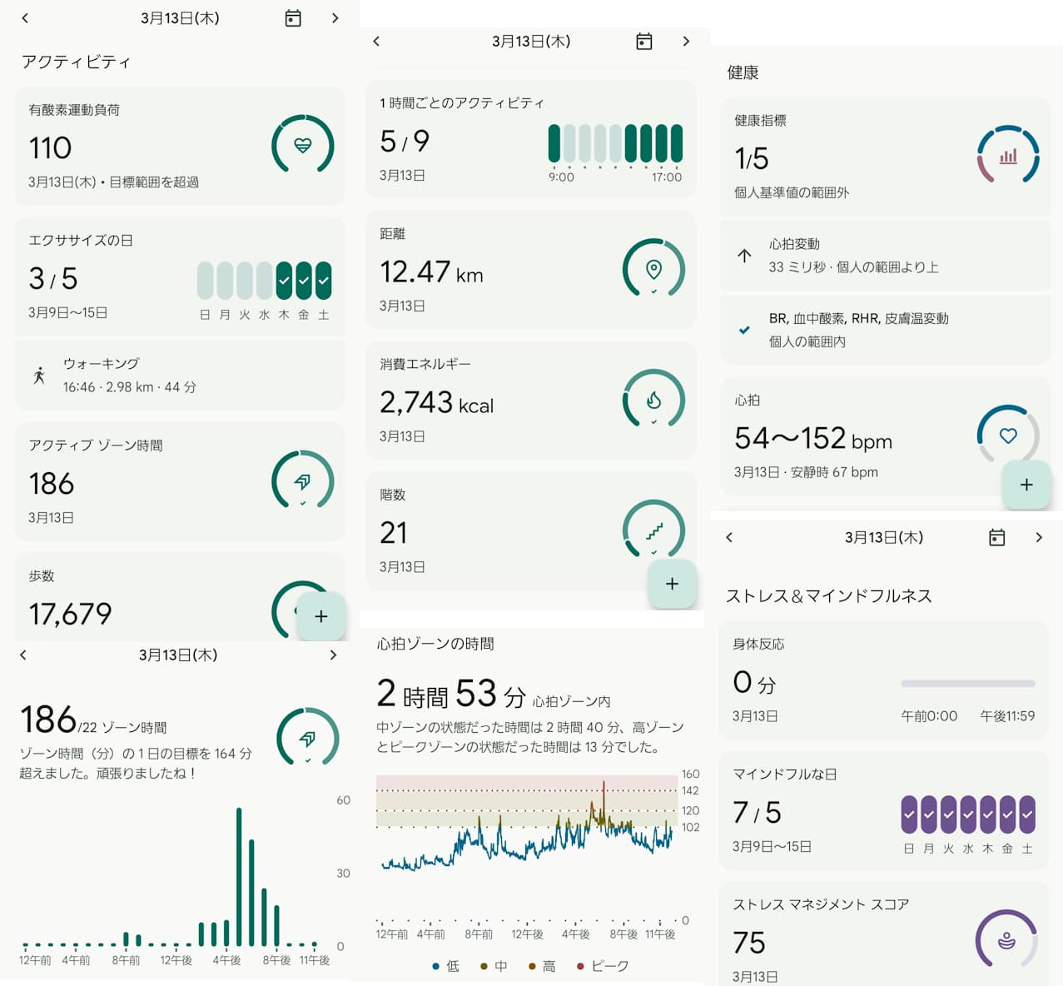Viewport: 1063px width, 986px height.
Task: Open previous day from stress screen chevron
Action: 729,537
